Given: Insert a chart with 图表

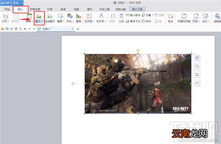Looking at the screenshot, I should pos(78,18).
